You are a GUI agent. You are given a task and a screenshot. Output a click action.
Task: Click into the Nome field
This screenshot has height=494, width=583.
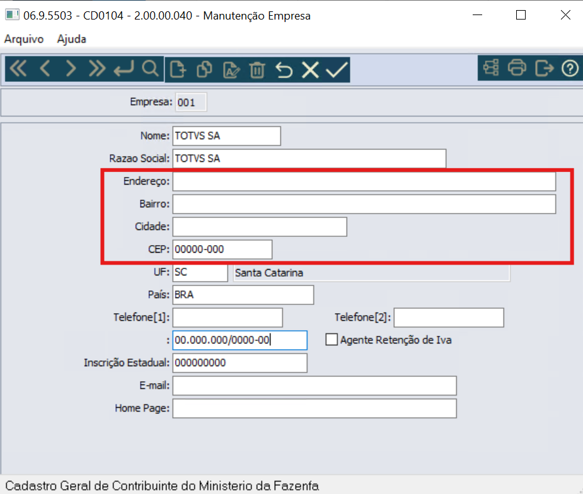(x=227, y=136)
